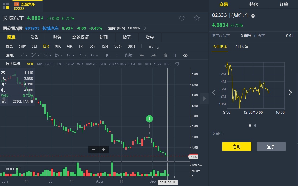Open the 持仓 positions tab
Viewport: 298px width, 186px height.
pyautogui.click(x=254, y=4)
